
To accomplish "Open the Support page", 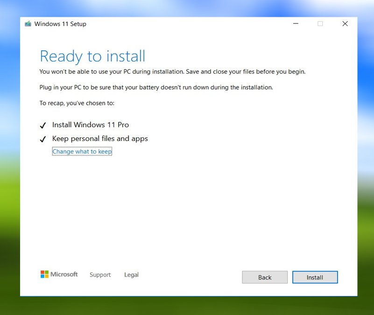I will click(x=100, y=275).
